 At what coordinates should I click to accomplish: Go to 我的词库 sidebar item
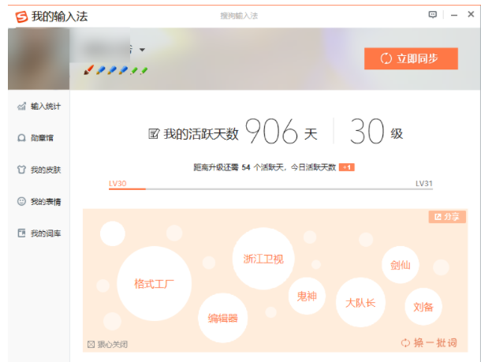pyautogui.click(x=39, y=233)
